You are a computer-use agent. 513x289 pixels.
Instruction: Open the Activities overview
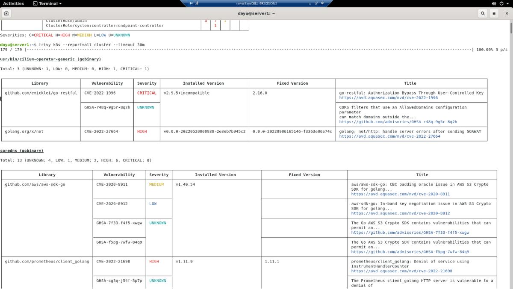tap(14, 3)
